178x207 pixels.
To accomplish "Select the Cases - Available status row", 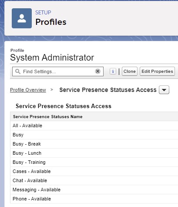I will (94, 171).
